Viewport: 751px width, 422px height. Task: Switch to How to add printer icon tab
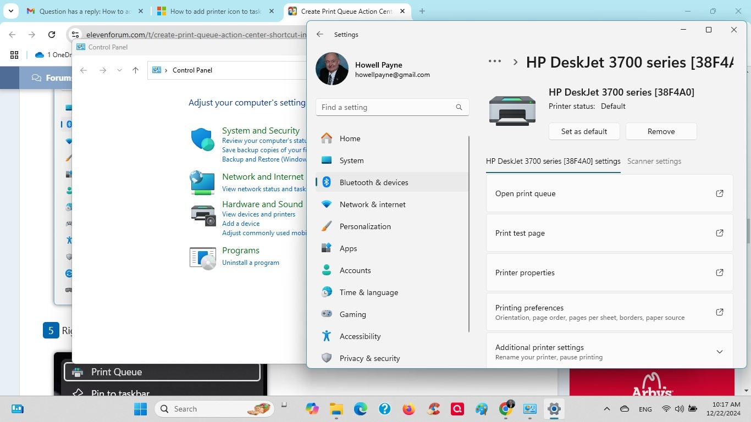[216, 11]
